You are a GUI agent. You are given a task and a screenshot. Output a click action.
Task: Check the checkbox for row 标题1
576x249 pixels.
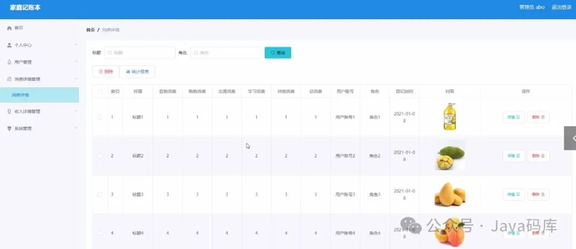100,118
